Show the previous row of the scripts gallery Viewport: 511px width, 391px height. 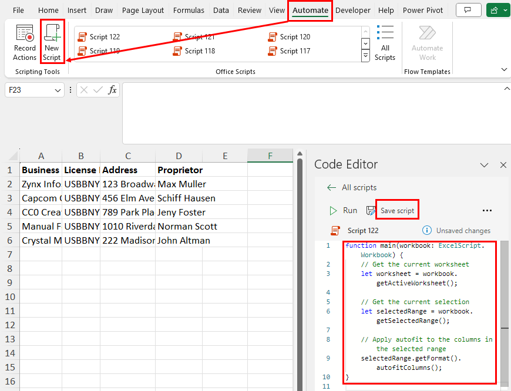pos(366,32)
